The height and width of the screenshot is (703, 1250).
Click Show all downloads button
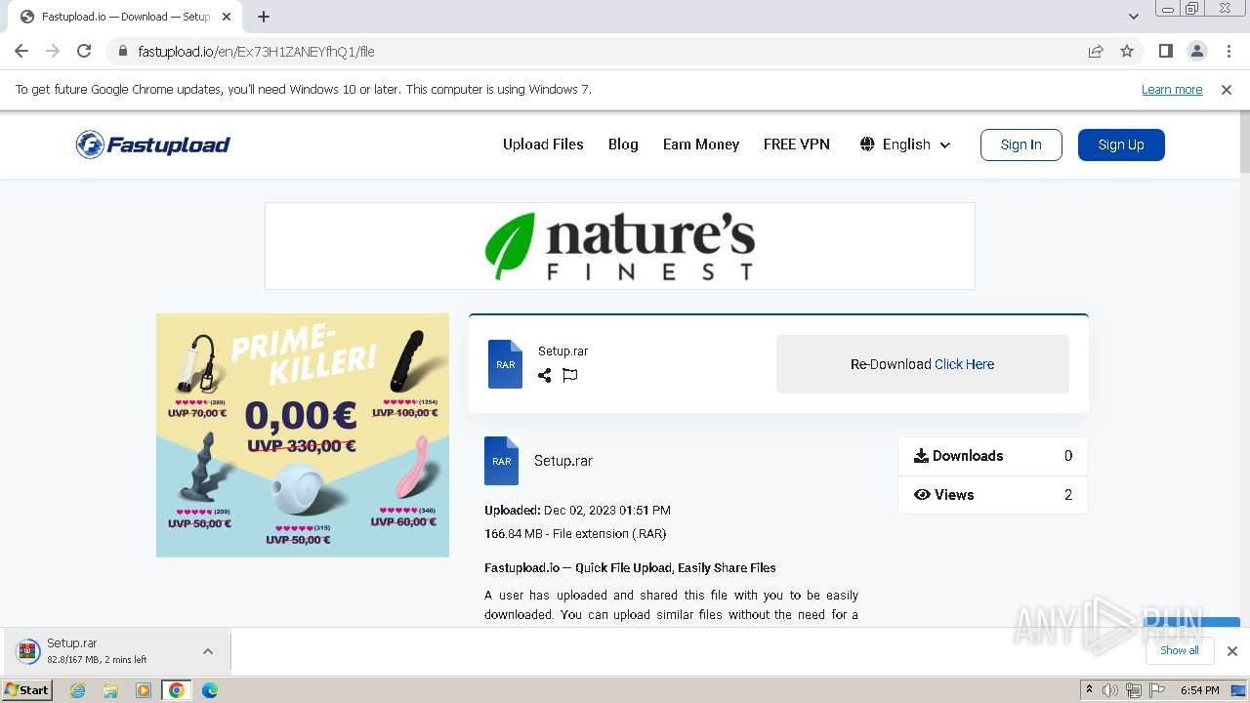[x=1180, y=650]
